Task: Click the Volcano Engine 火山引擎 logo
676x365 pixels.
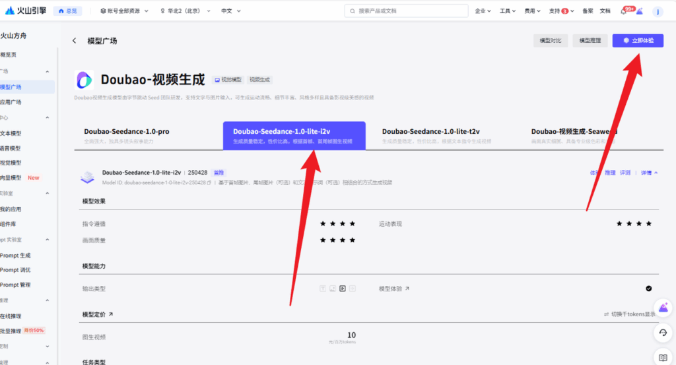Action: [x=23, y=11]
